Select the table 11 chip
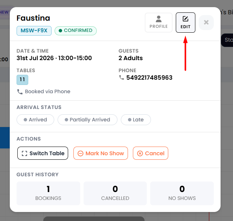 point(22,80)
